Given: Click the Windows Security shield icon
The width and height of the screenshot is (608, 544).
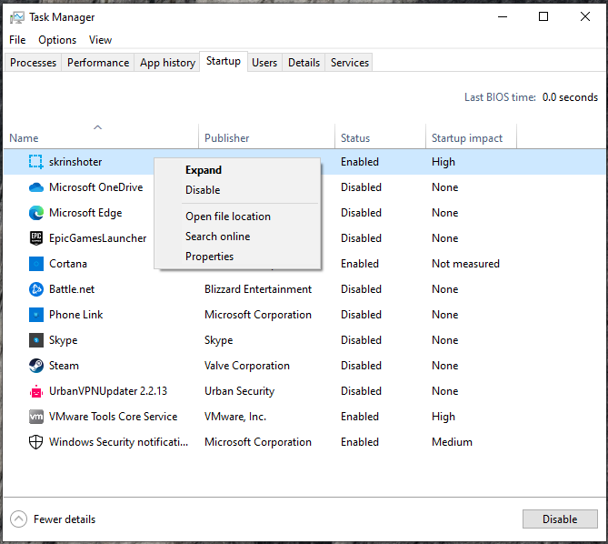Looking at the screenshot, I should (36, 442).
